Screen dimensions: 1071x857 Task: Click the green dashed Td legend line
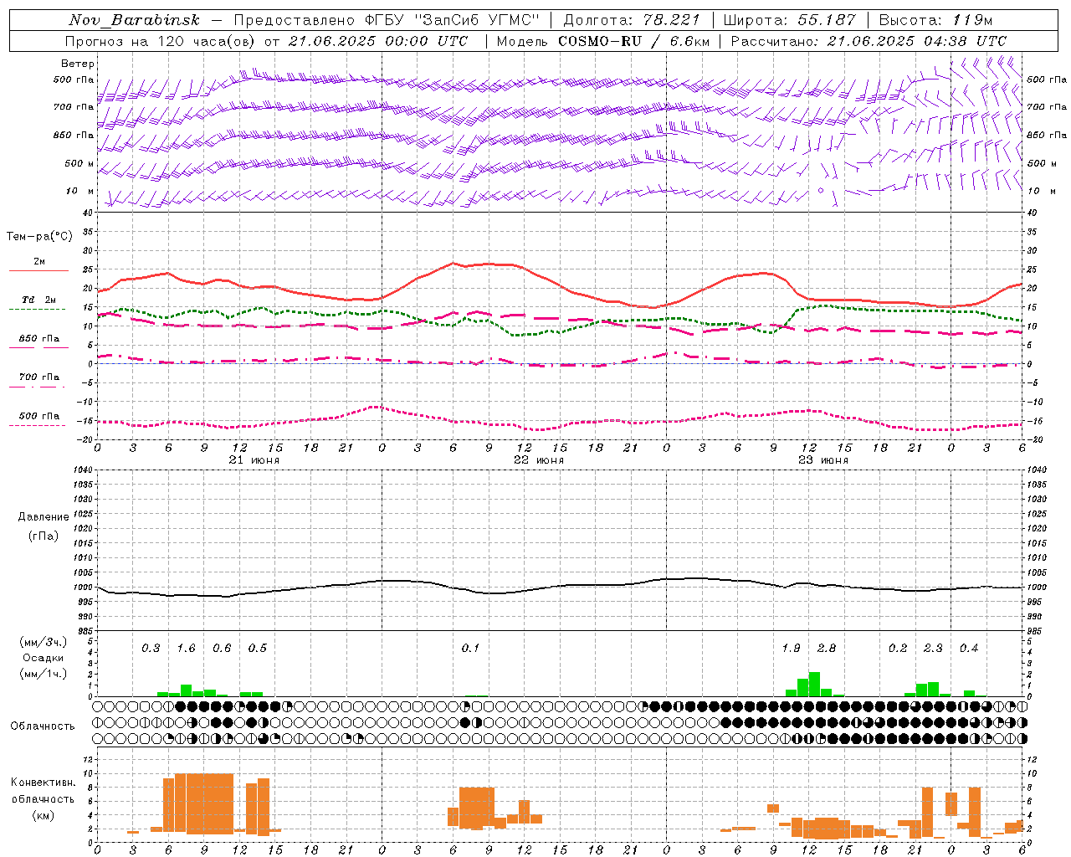pos(37,310)
